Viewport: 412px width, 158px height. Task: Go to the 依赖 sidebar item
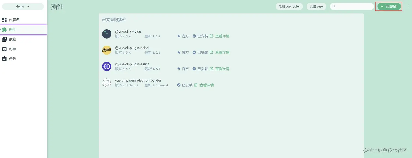pyautogui.click(x=24, y=39)
